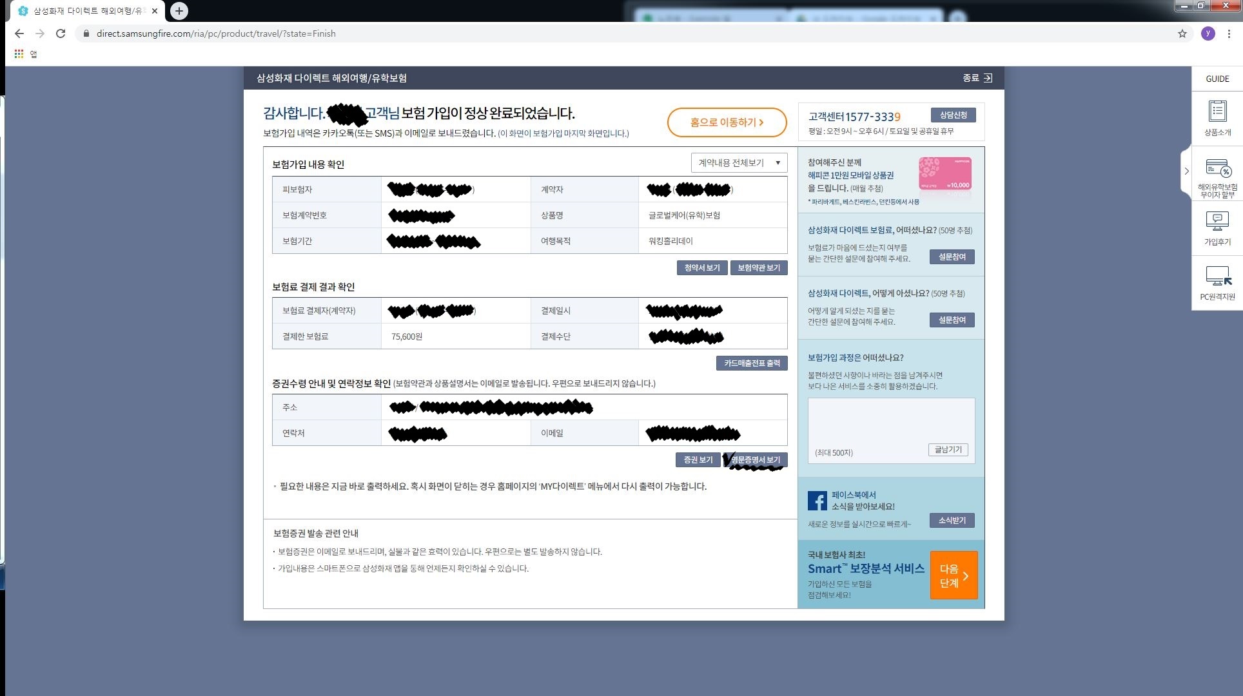Viewport: 1243px width, 696px height.
Task: Open 청약서 보기
Action: tap(702, 268)
